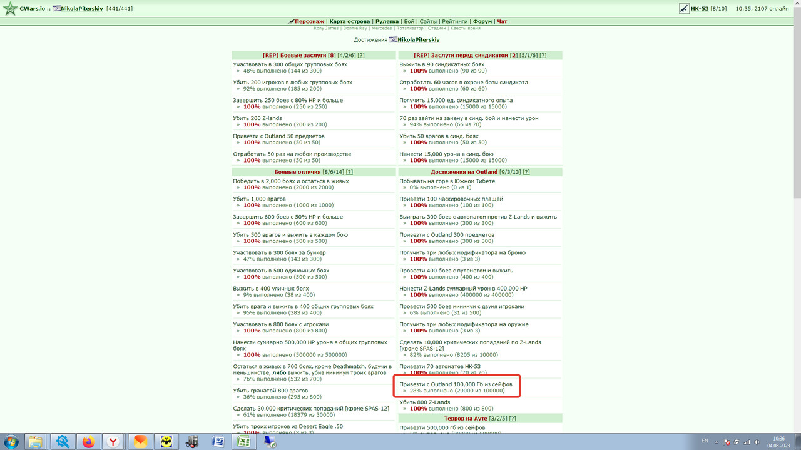Click "Выжить в 400 уличных боях" text
This screenshot has height=450, width=801.
pos(271,289)
